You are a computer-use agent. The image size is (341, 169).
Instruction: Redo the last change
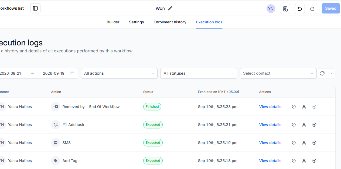(x=312, y=9)
